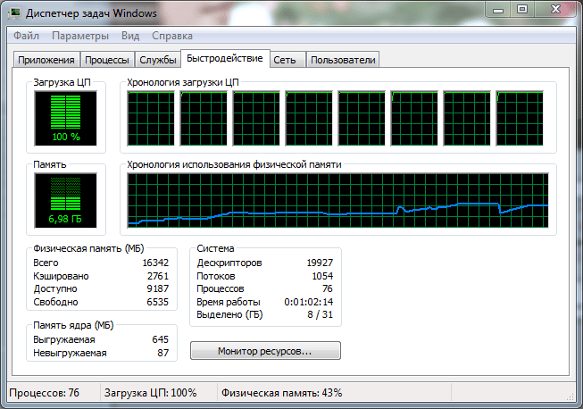Click the Монитор ресурсов button

(265, 351)
